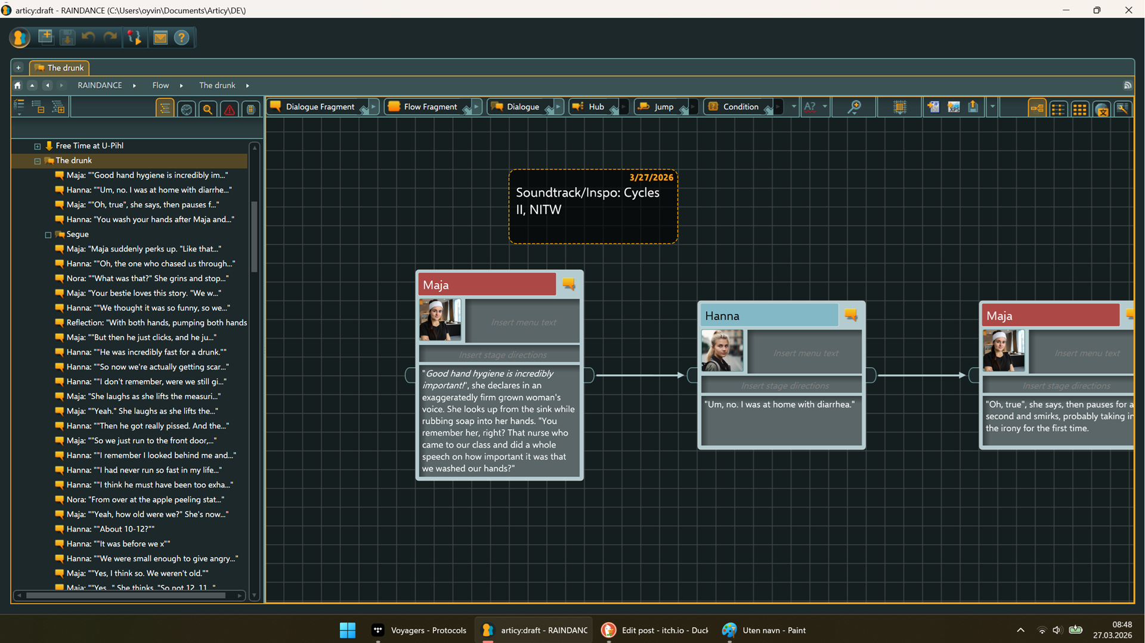Click Hanna's stage directions field
The height and width of the screenshot is (643, 1145).
click(x=782, y=386)
